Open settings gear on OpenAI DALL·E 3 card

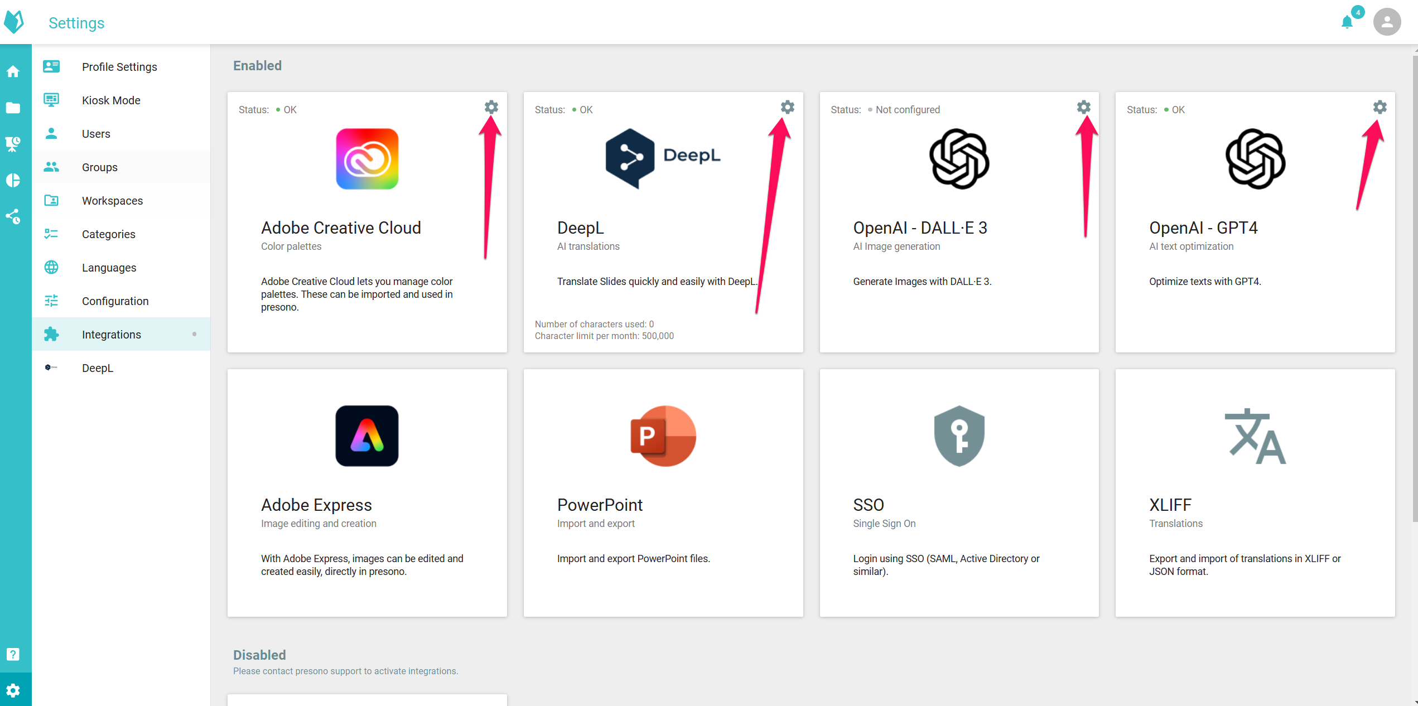[1084, 107]
